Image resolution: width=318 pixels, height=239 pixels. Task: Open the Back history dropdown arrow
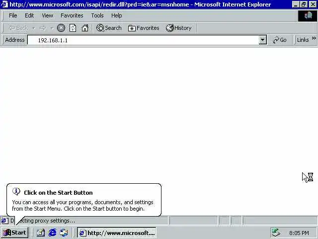34,28
